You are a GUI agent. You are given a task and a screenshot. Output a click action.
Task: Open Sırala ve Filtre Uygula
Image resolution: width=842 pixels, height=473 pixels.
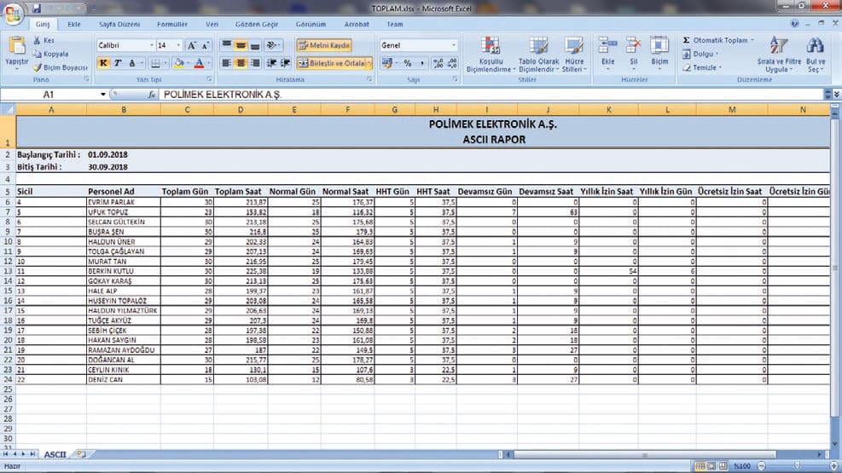click(x=779, y=55)
